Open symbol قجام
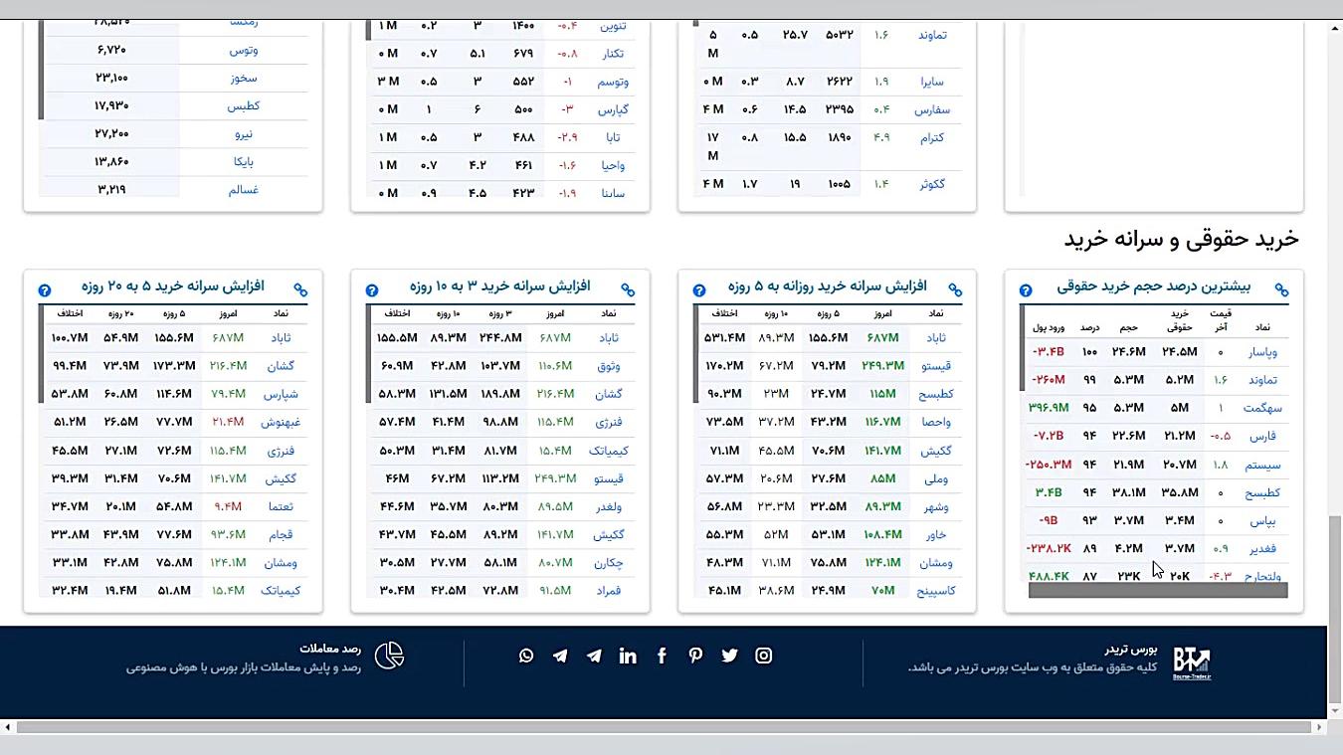Viewport: 1343px width, 755px height. (x=282, y=534)
